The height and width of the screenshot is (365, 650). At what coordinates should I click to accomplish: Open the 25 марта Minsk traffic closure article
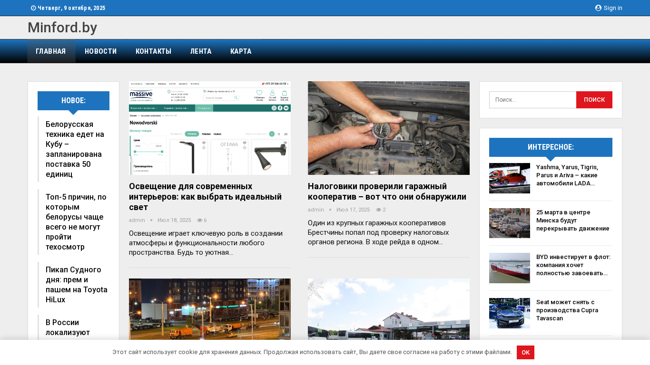572,220
